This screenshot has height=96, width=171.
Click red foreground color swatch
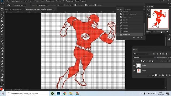[x=1, y=89]
